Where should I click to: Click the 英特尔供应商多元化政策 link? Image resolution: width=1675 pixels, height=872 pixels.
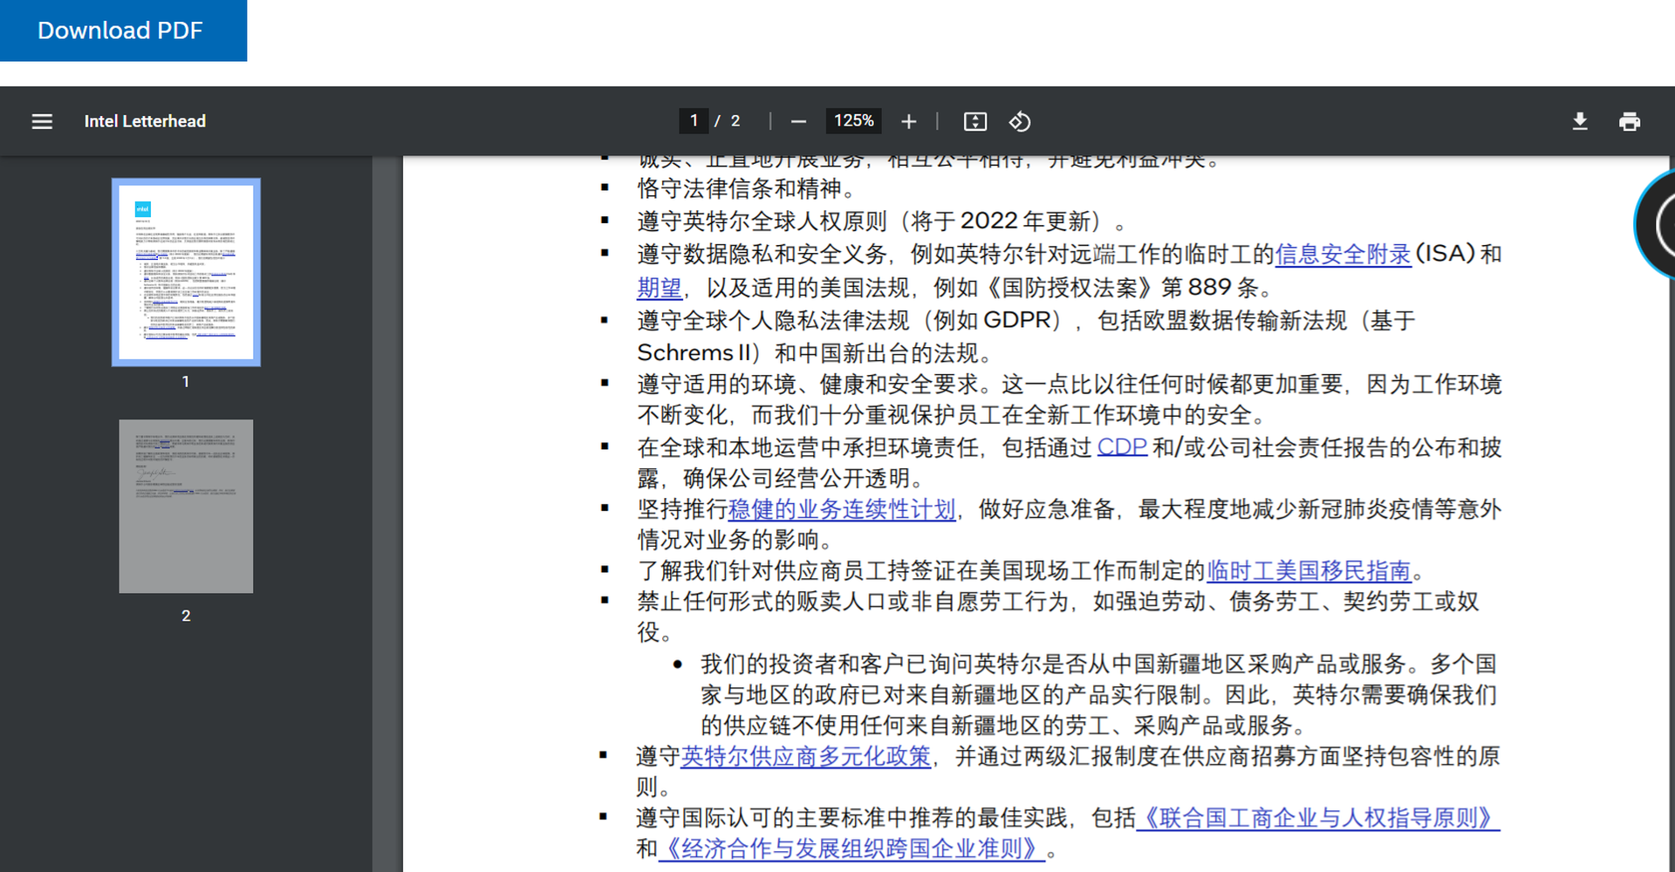coord(805,757)
